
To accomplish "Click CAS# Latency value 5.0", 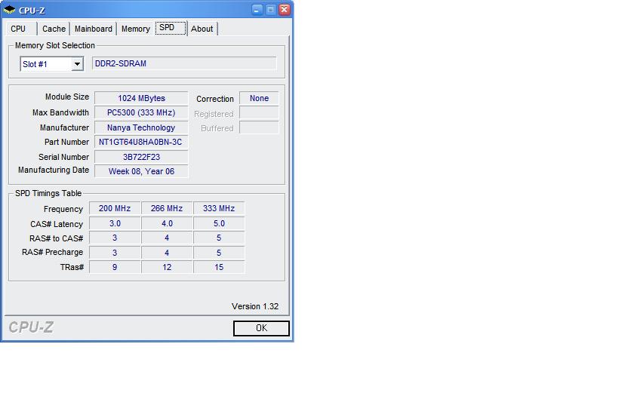I will point(219,223).
